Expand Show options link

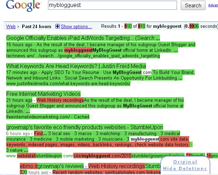pos(76,27)
